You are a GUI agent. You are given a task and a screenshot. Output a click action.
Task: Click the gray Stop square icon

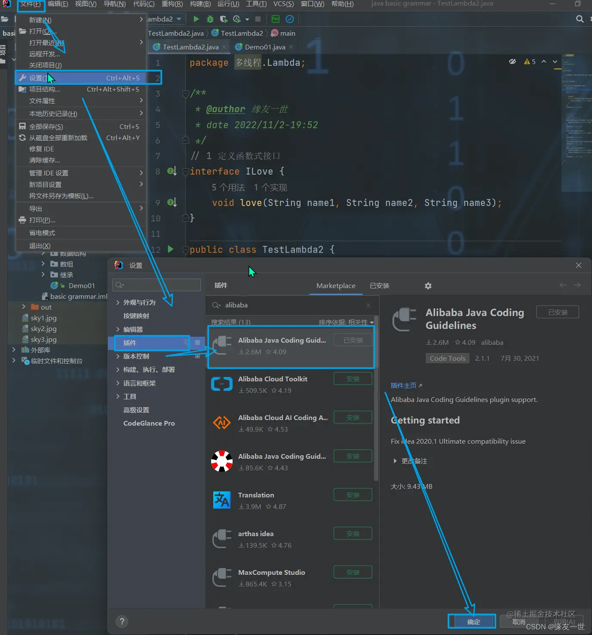pyautogui.click(x=258, y=19)
